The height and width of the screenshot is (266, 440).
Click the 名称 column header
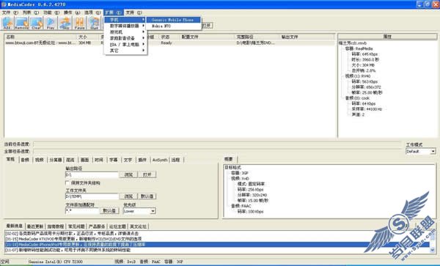[x=40, y=37]
